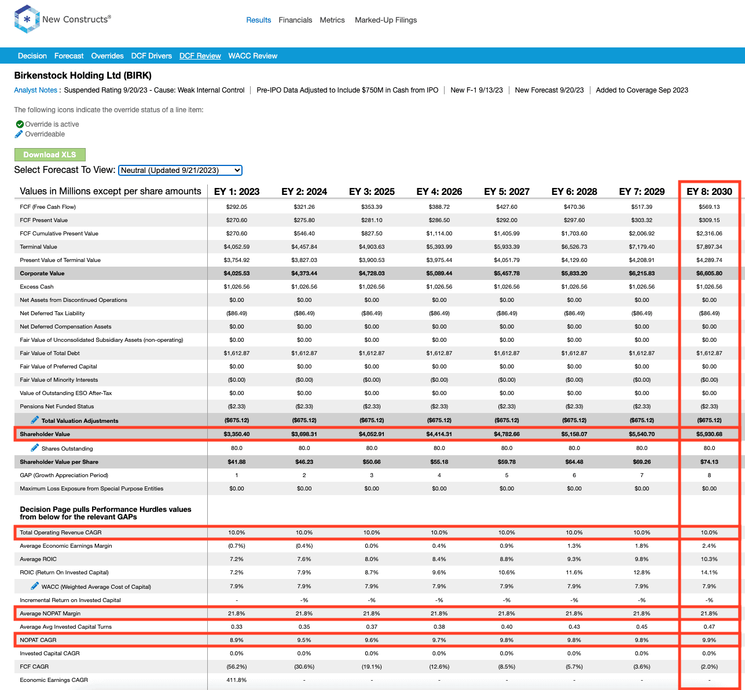
Task: Go to the WACC Review sub-tab
Action: click(253, 56)
